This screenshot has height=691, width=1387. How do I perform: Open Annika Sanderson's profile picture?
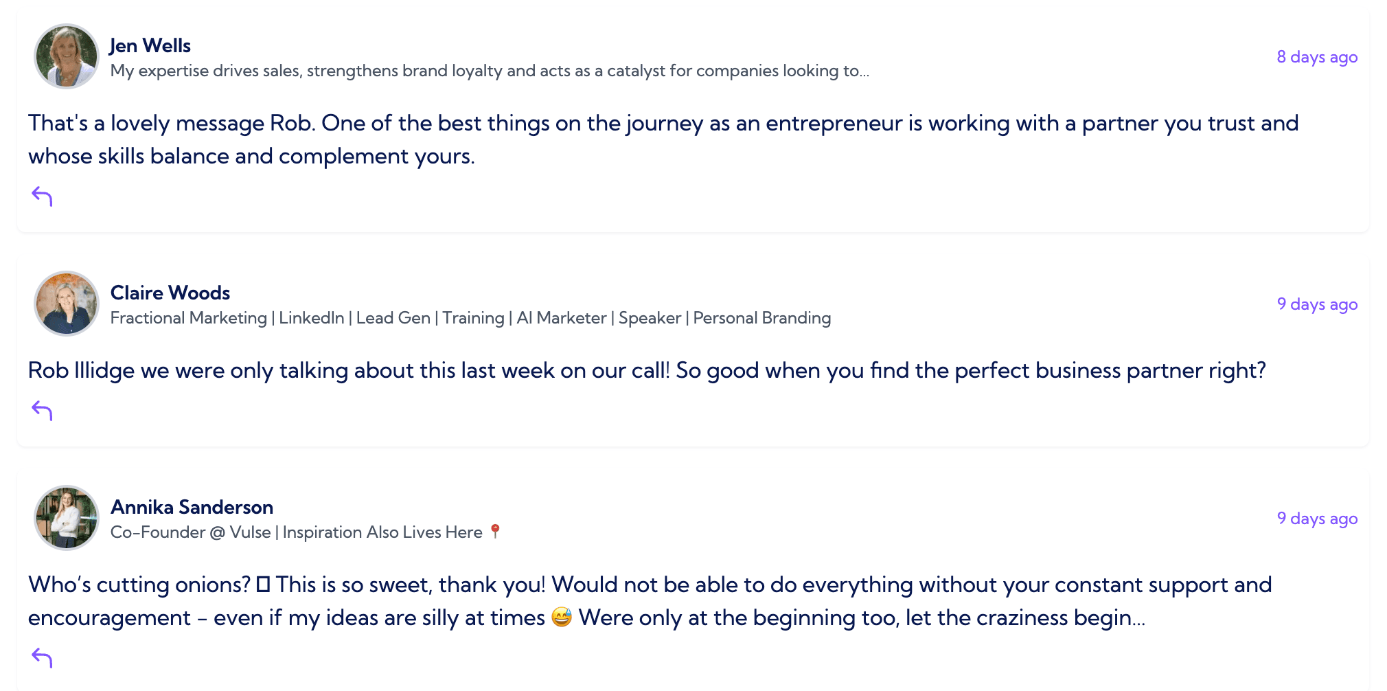(67, 518)
